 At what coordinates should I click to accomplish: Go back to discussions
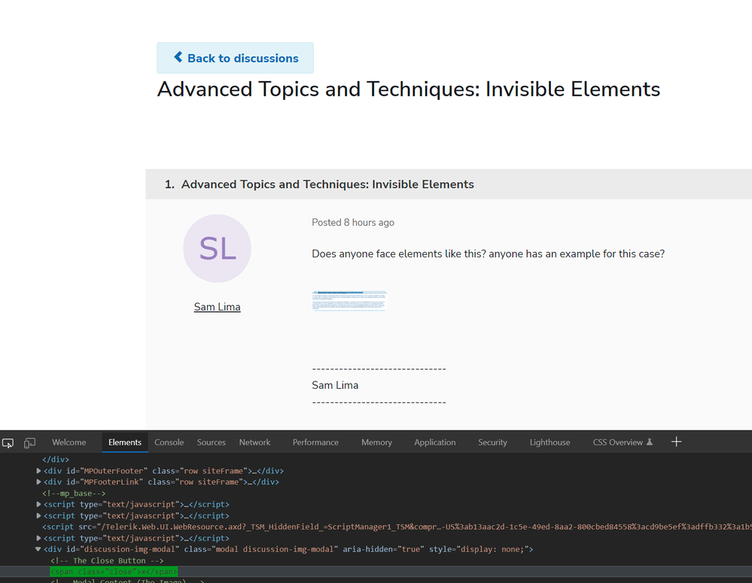pos(235,58)
